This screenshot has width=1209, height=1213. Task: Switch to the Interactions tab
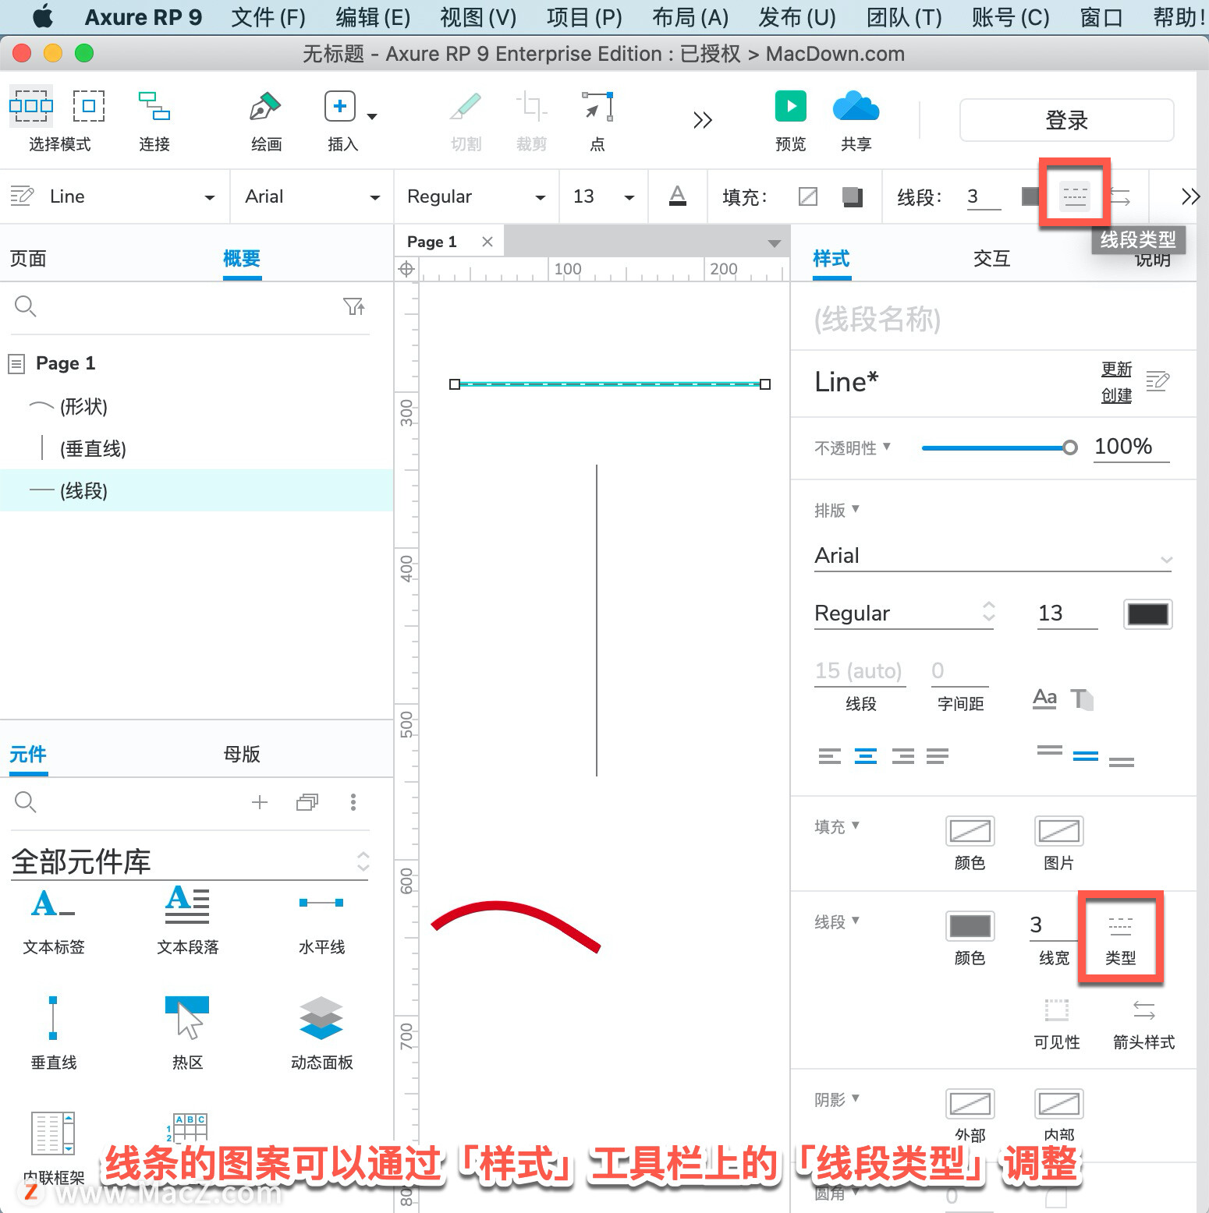click(992, 258)
